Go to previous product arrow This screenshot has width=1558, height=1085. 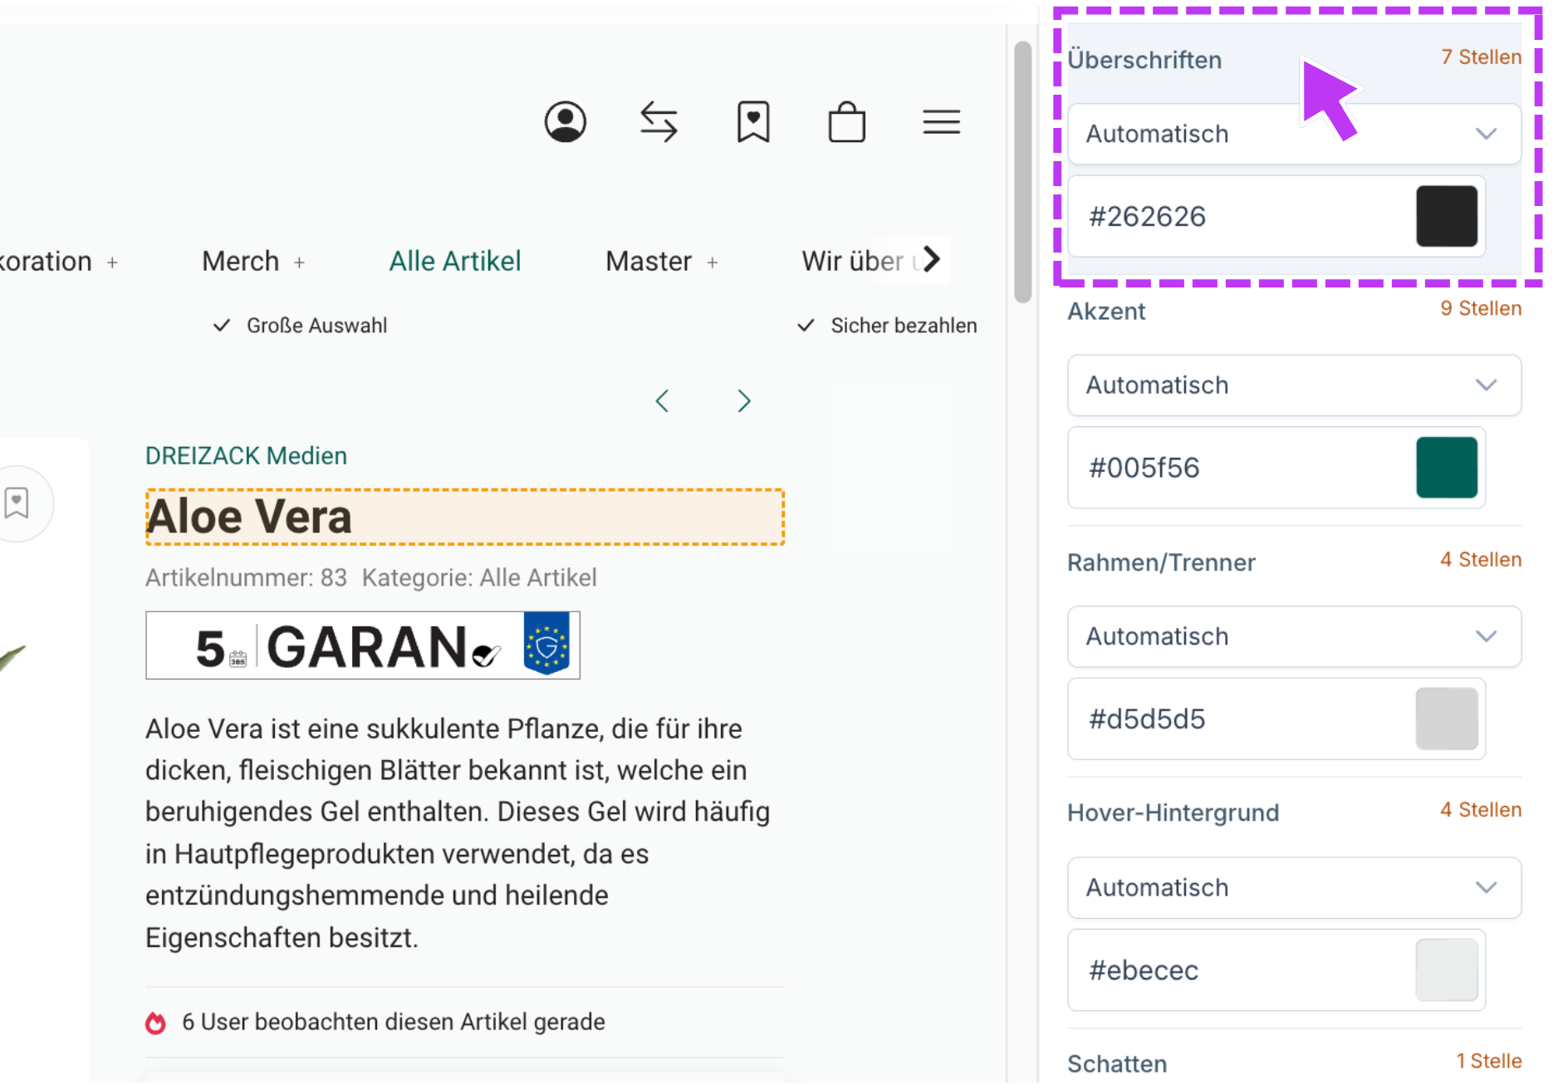pos(662,401)
